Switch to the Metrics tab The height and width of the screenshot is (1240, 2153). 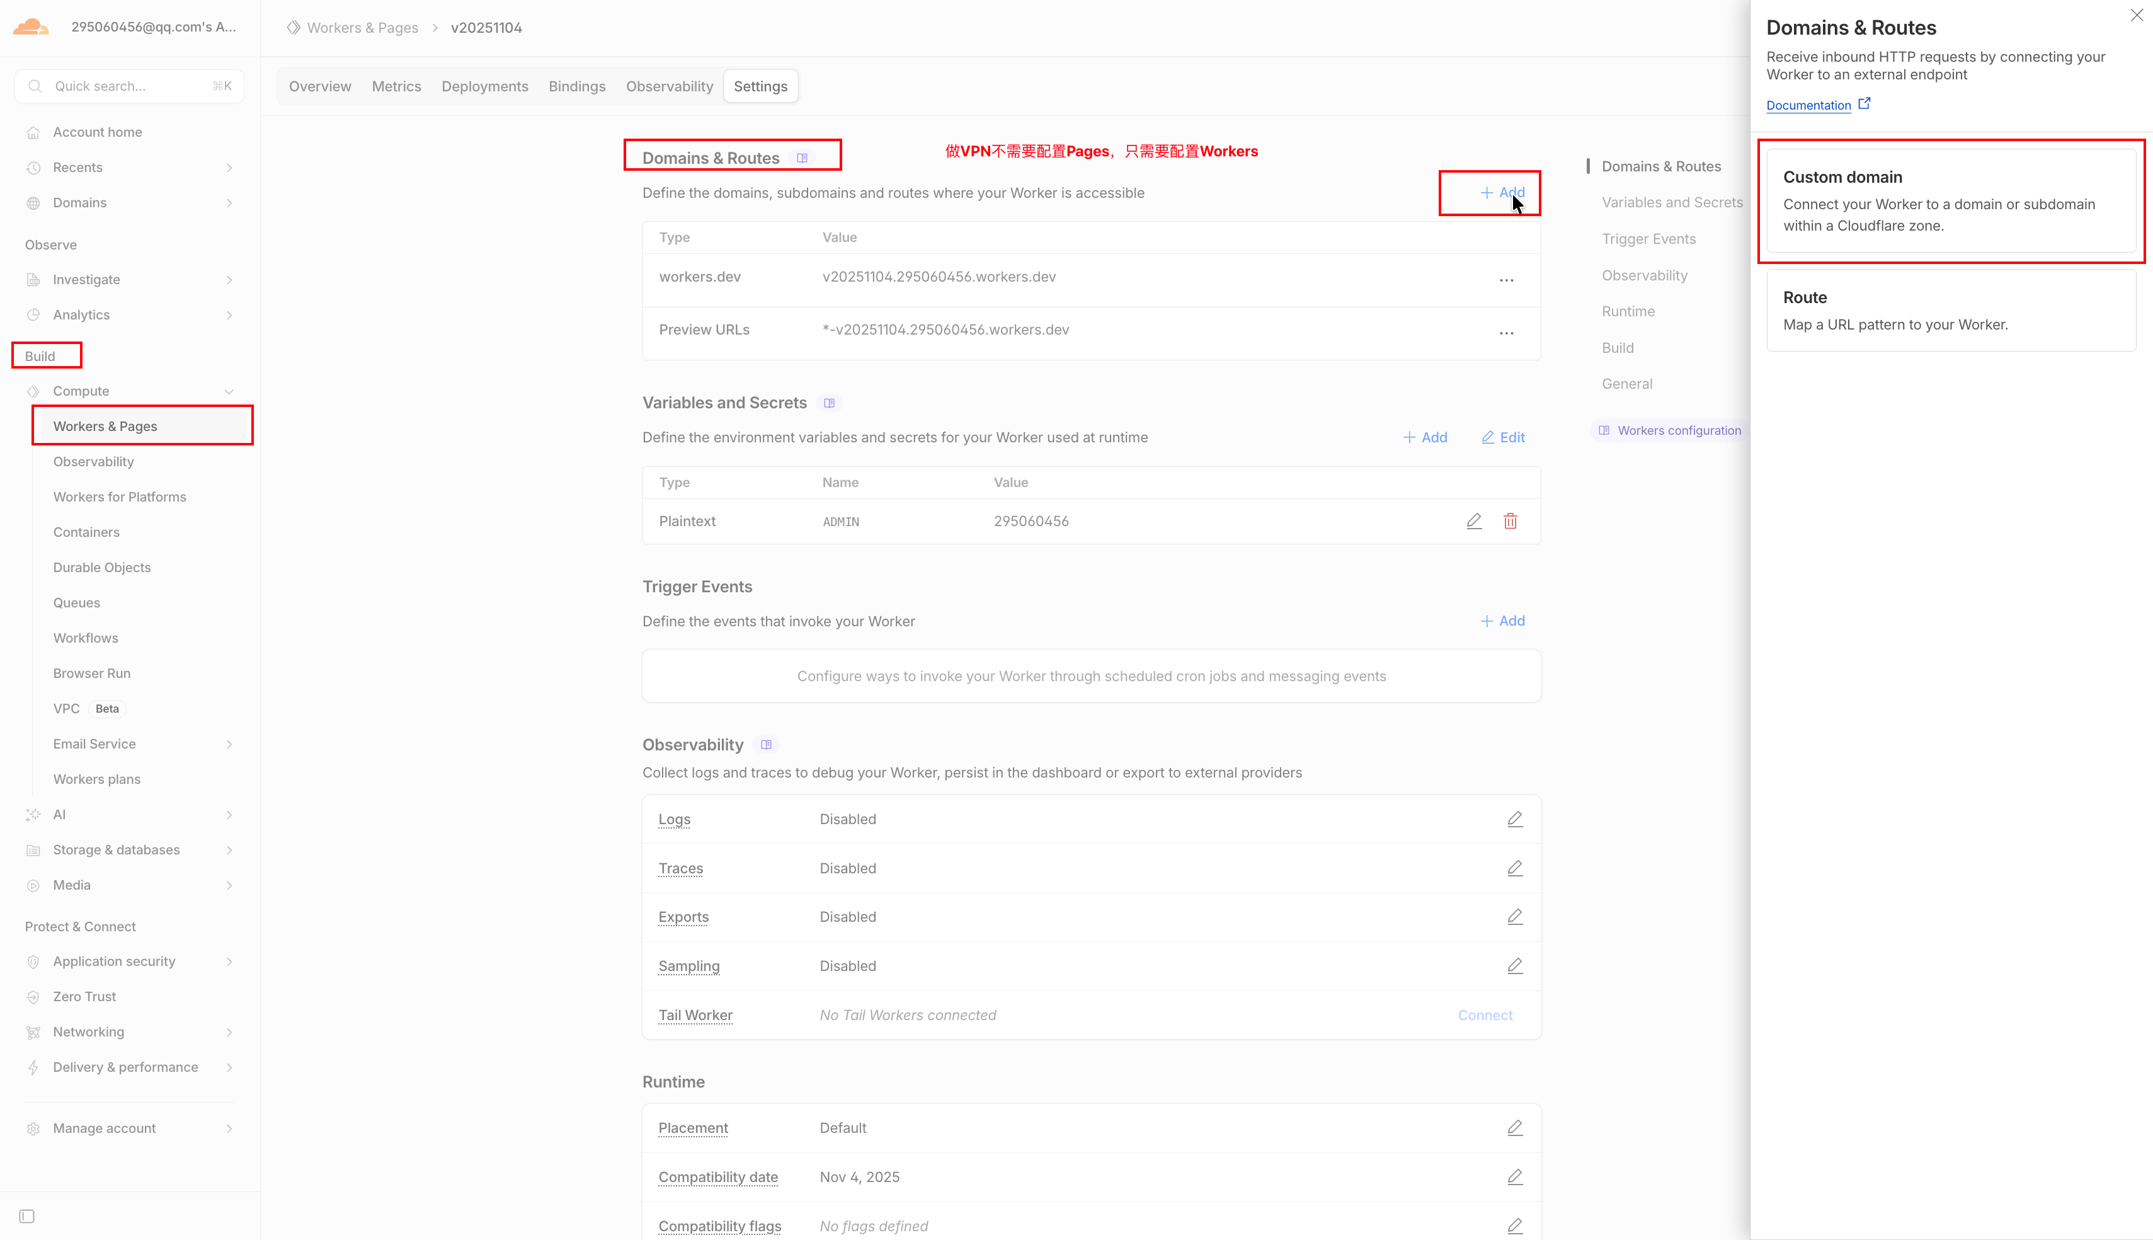point(397,86)
